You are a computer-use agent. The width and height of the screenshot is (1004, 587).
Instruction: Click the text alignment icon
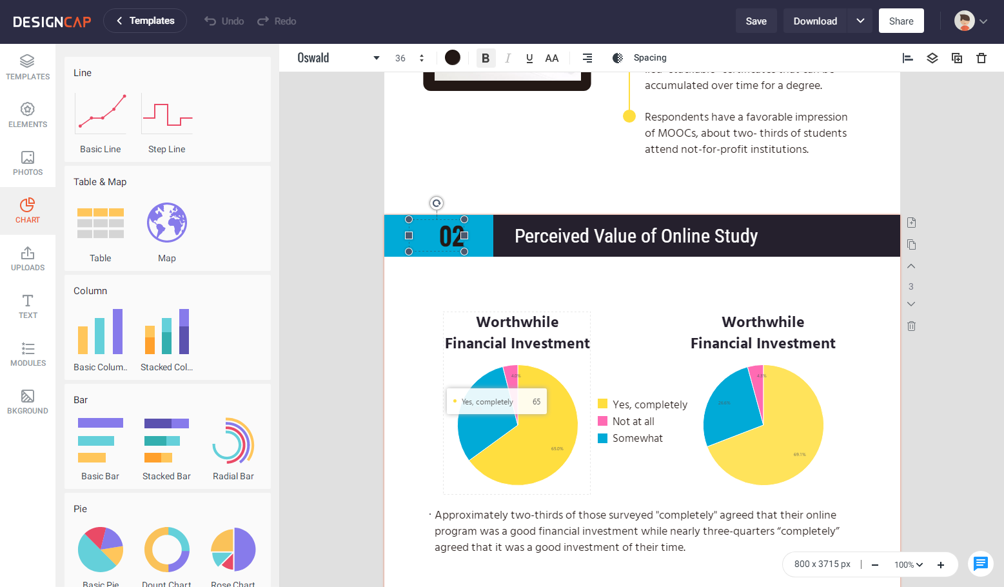coord(587,58)
